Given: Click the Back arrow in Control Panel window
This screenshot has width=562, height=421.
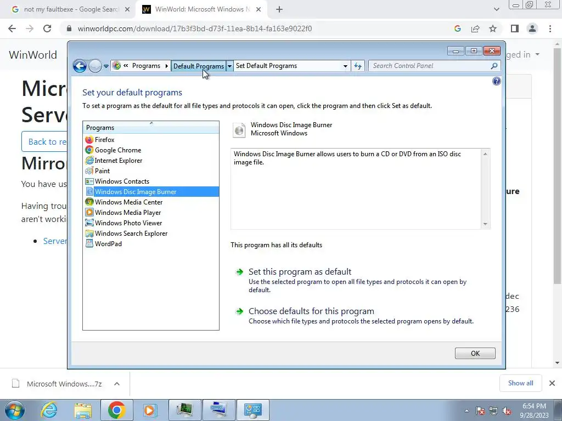Looking at the screenshot, I should coord(80,66).
